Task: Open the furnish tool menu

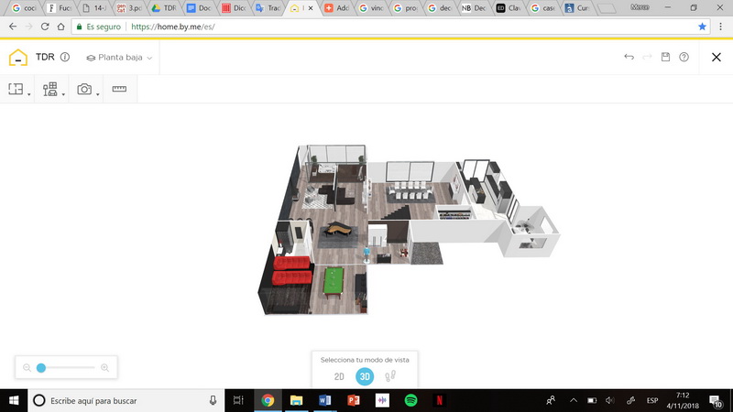Action: pos(50,90)
